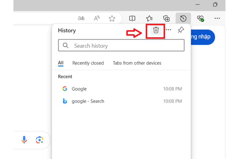Open Read aloud from the toolbar
The height and width of the screenshot is (159, 239).
pos(96,18)
